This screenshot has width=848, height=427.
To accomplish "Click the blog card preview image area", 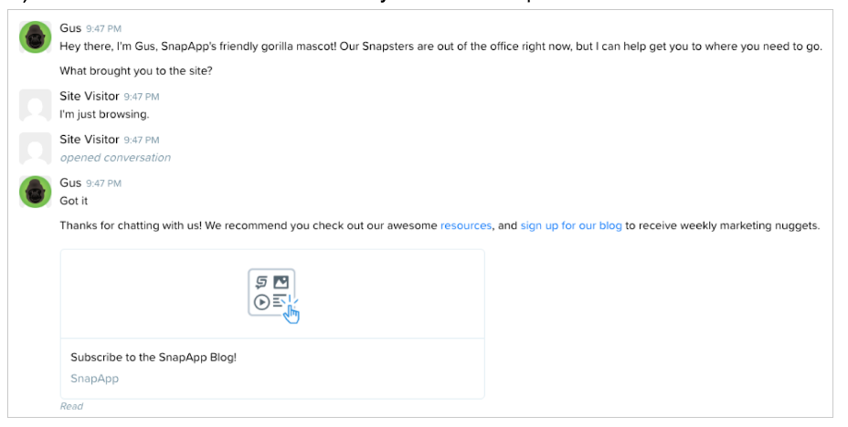I will [x=272, y=294].
